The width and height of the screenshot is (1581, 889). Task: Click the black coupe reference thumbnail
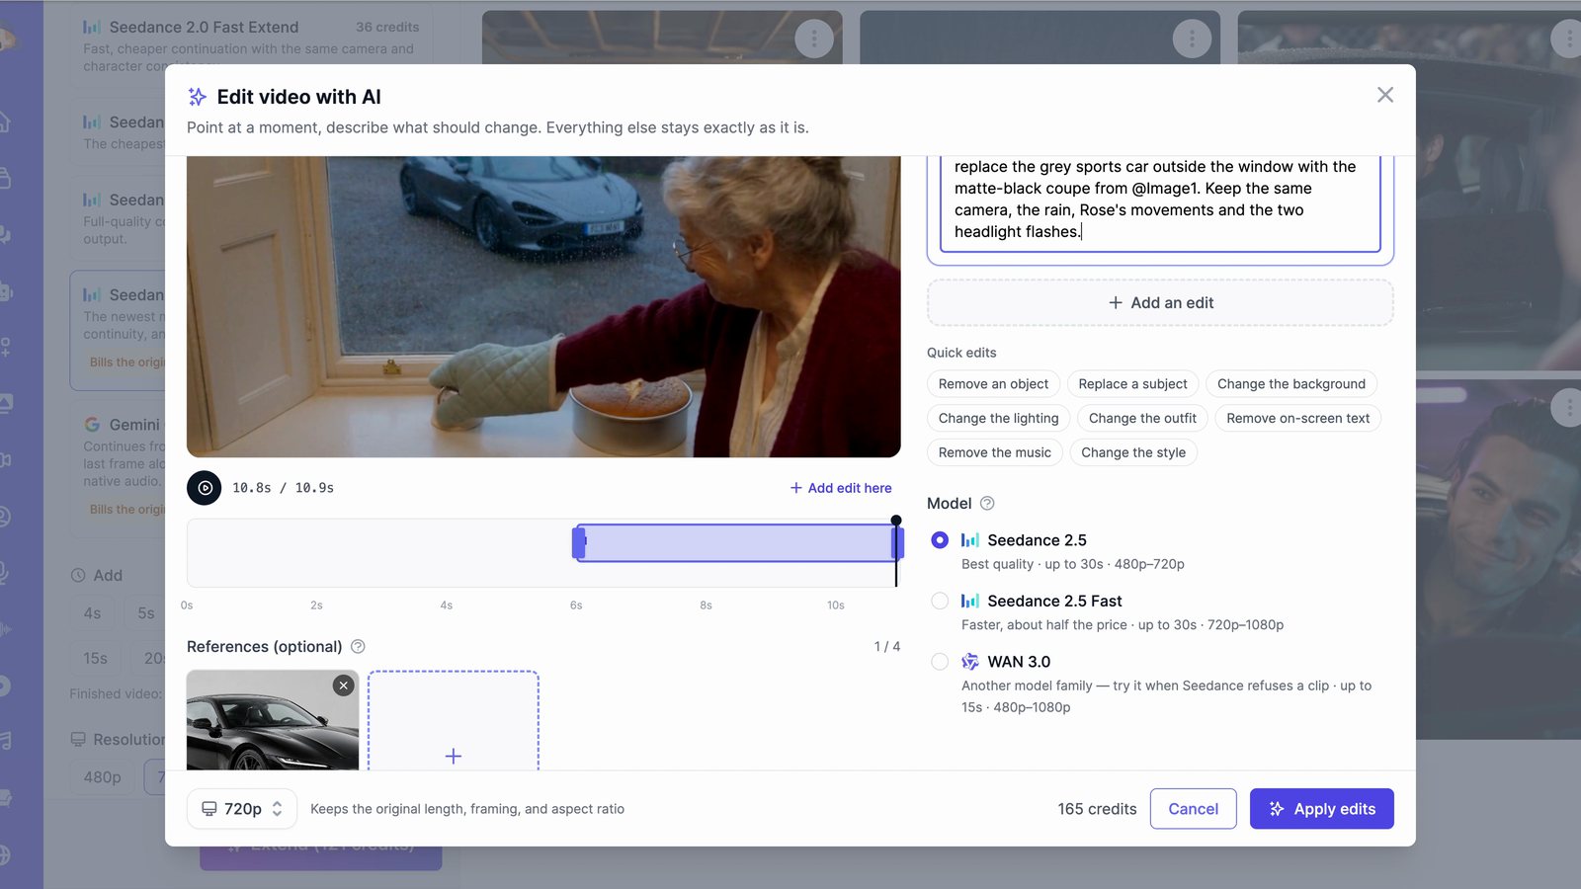(273, 721)
